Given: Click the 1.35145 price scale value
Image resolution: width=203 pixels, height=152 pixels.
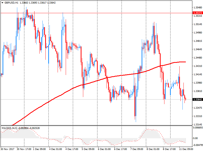Looking at the screenshot, I should pyautogui.click(x=198, y=24).
